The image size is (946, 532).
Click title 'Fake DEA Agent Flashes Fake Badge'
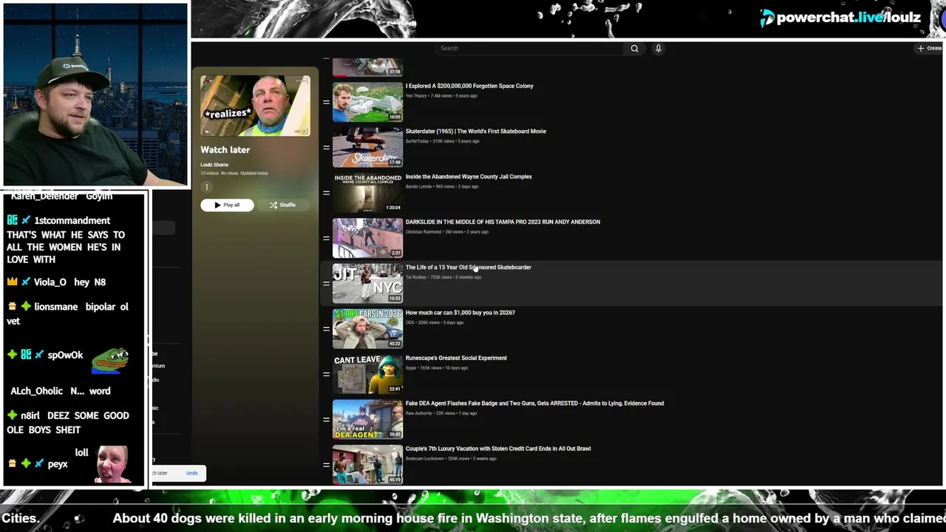(534, 403)
